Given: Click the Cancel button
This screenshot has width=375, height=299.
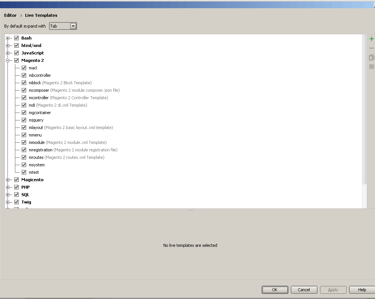Looking at the screenshot, I should point(304,290).
